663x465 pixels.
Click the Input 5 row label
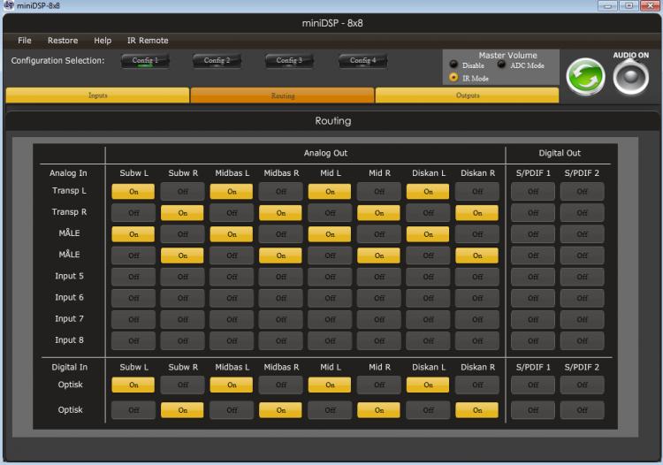click(69, 276)
